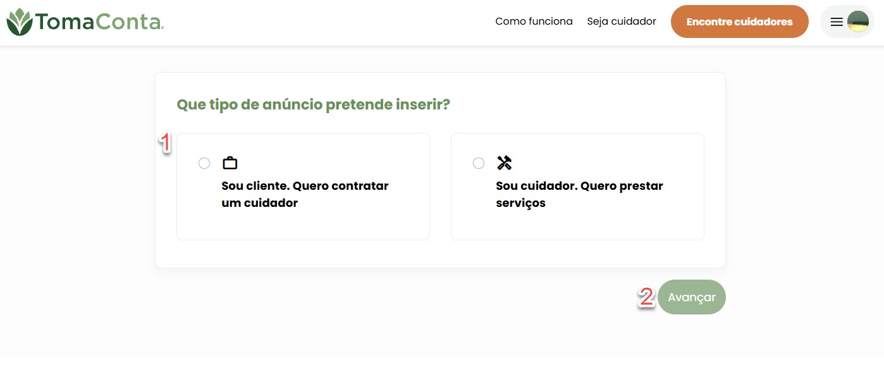The width and height of the screenshot is (884, 372).
Task: Choose the "Quero prestar serviços" label
Action: coord(579,195)
